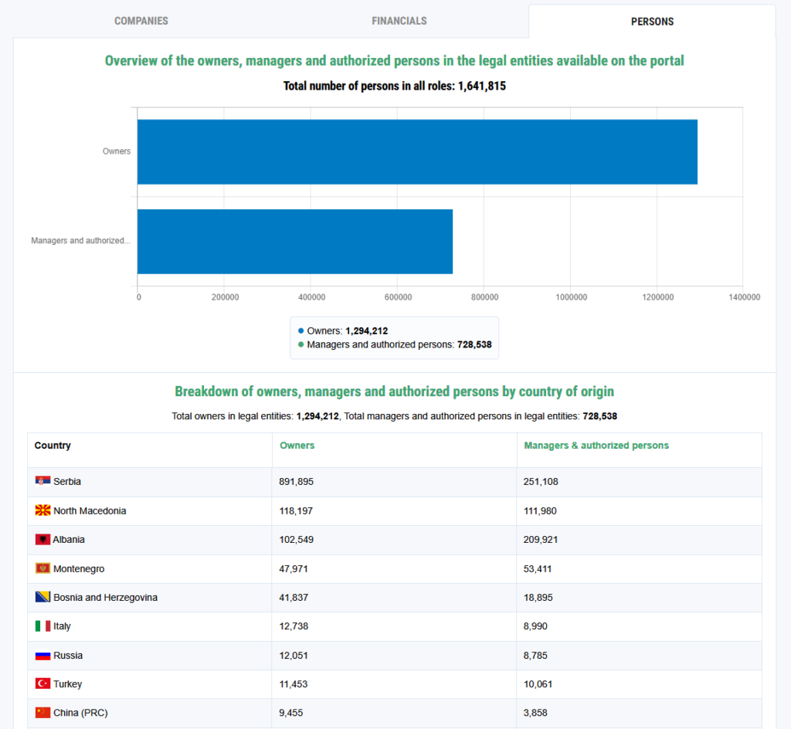Click the North Macedonia flag icon
Viewport: 791px width, 729px height.
click(42, 510)
